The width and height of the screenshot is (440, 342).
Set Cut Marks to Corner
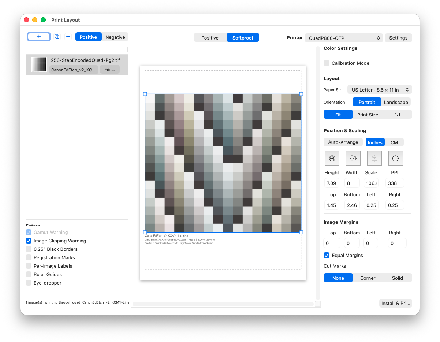[x=368, y=278]
